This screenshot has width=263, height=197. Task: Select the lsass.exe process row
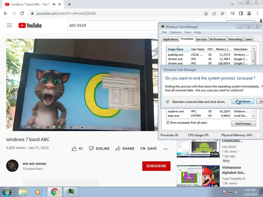pyautogui.click(x=209, y=116)
